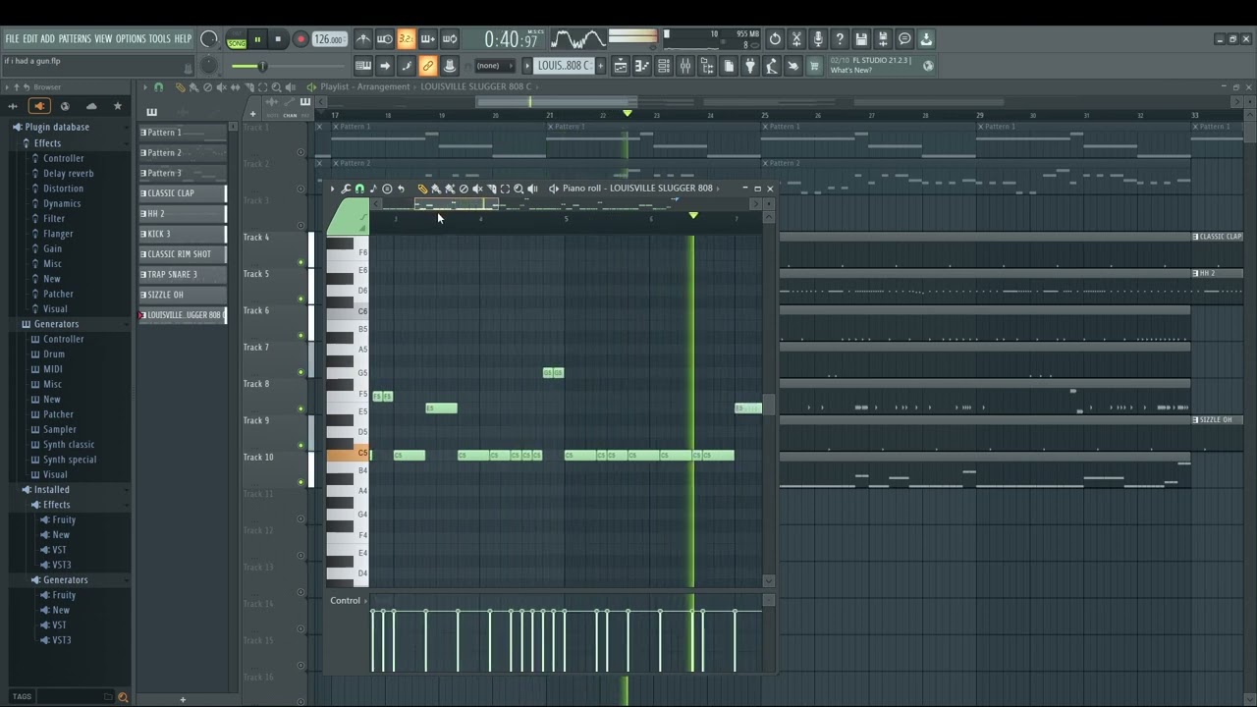Stop playback with the stop button

[x=278, y=39]
